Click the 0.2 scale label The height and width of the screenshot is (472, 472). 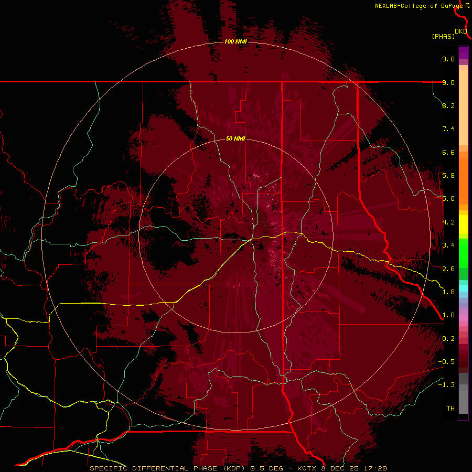[448, 339]
